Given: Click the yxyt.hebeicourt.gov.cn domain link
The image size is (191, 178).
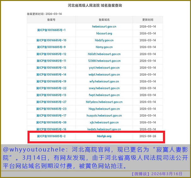Looking at the screenshot, I should tap(104, 68).
